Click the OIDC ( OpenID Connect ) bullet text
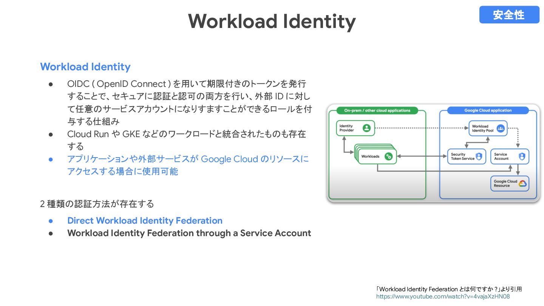544x306 pixels. pos(190,102)
